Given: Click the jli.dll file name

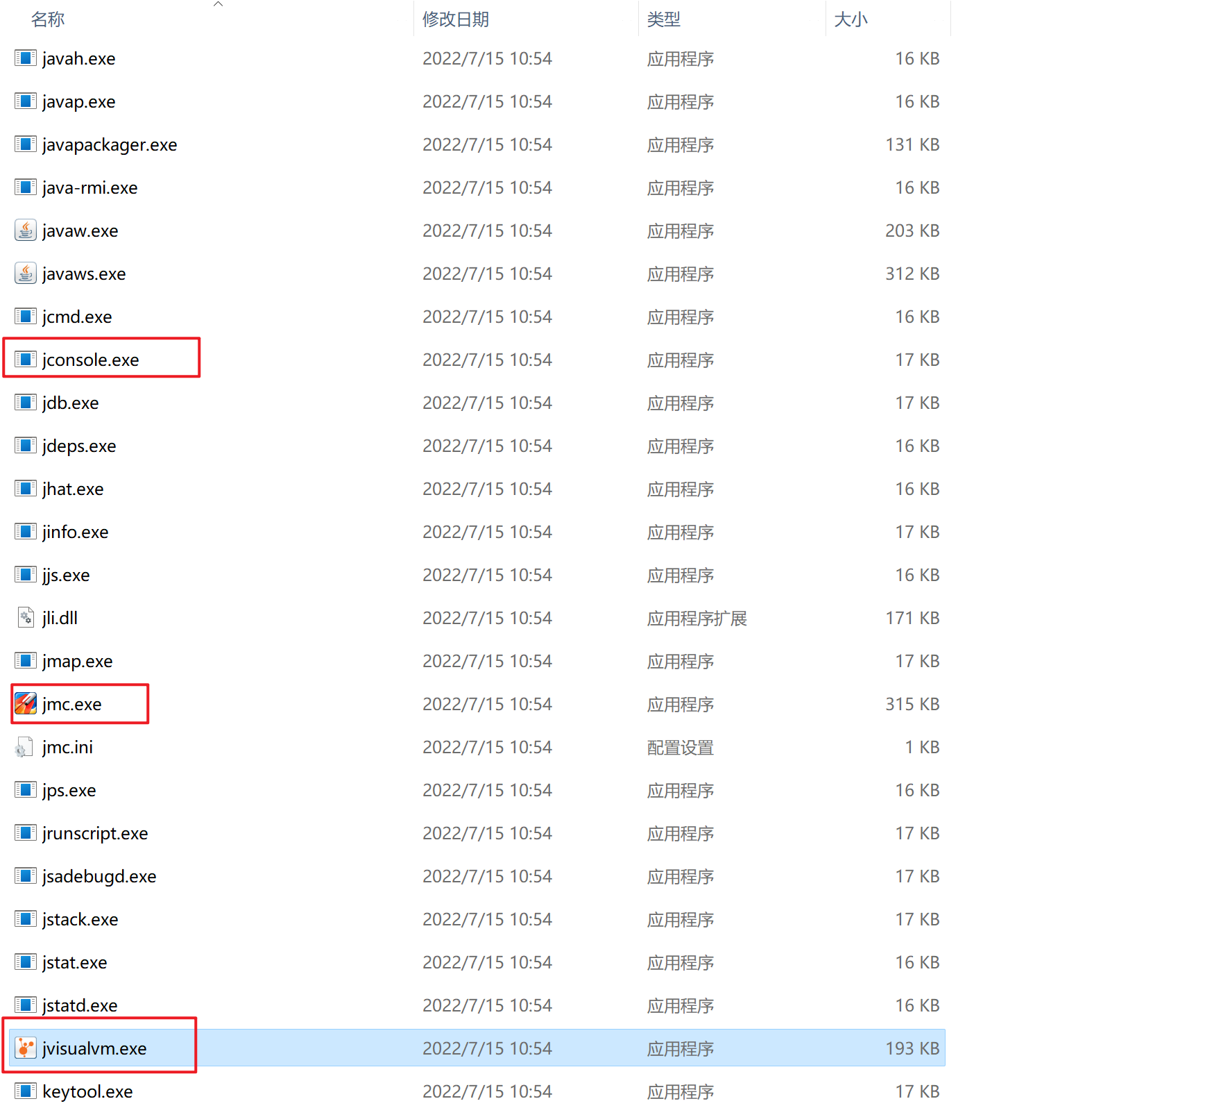Looking at the screenshot, I should click(60, 618).
